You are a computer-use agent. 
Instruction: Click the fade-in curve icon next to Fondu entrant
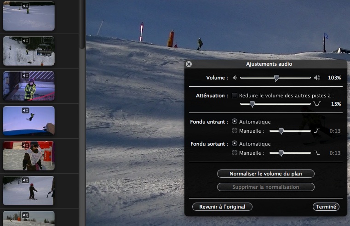317,130
